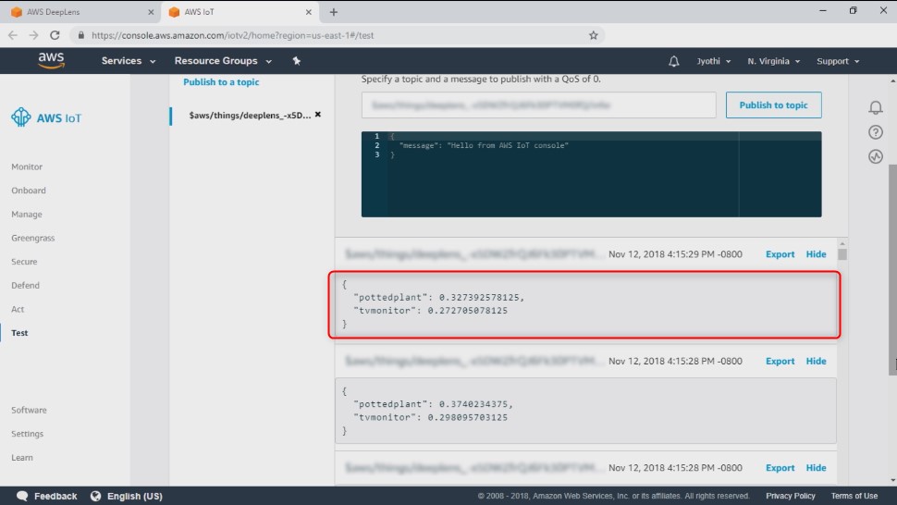Expand the Services dropdown
This screenshot has width=897, height=505.
click(129, 61)
